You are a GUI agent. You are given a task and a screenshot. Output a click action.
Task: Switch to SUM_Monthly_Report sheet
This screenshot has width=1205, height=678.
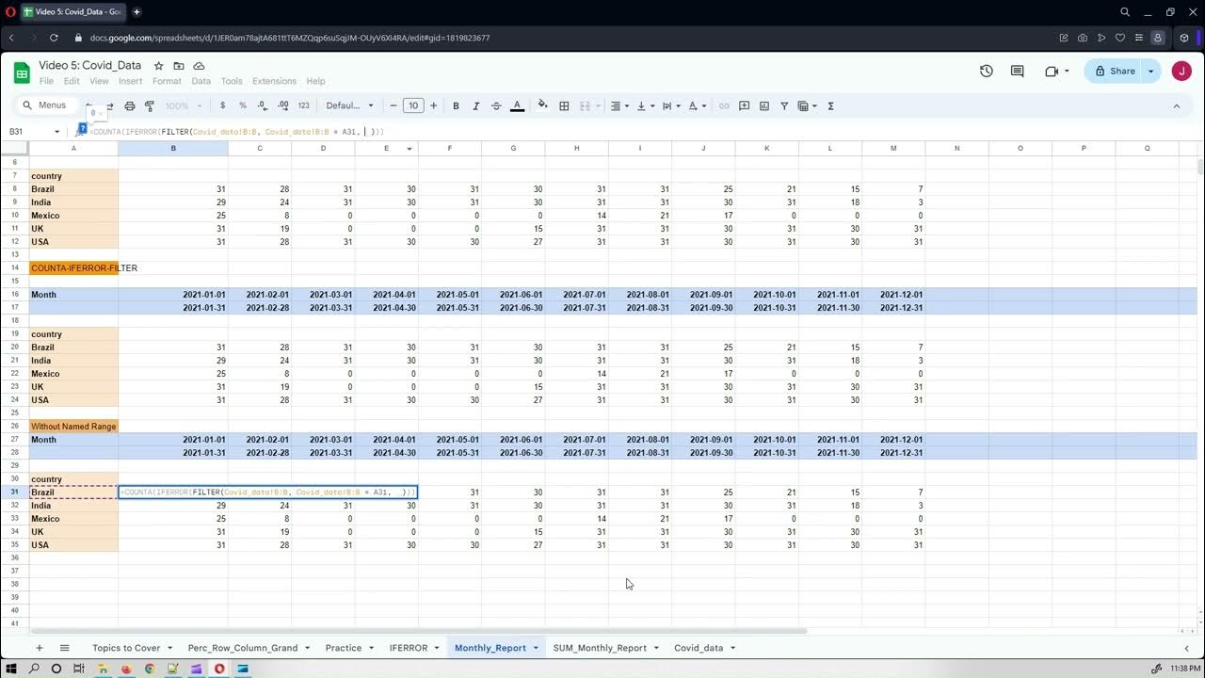(600, 648)
